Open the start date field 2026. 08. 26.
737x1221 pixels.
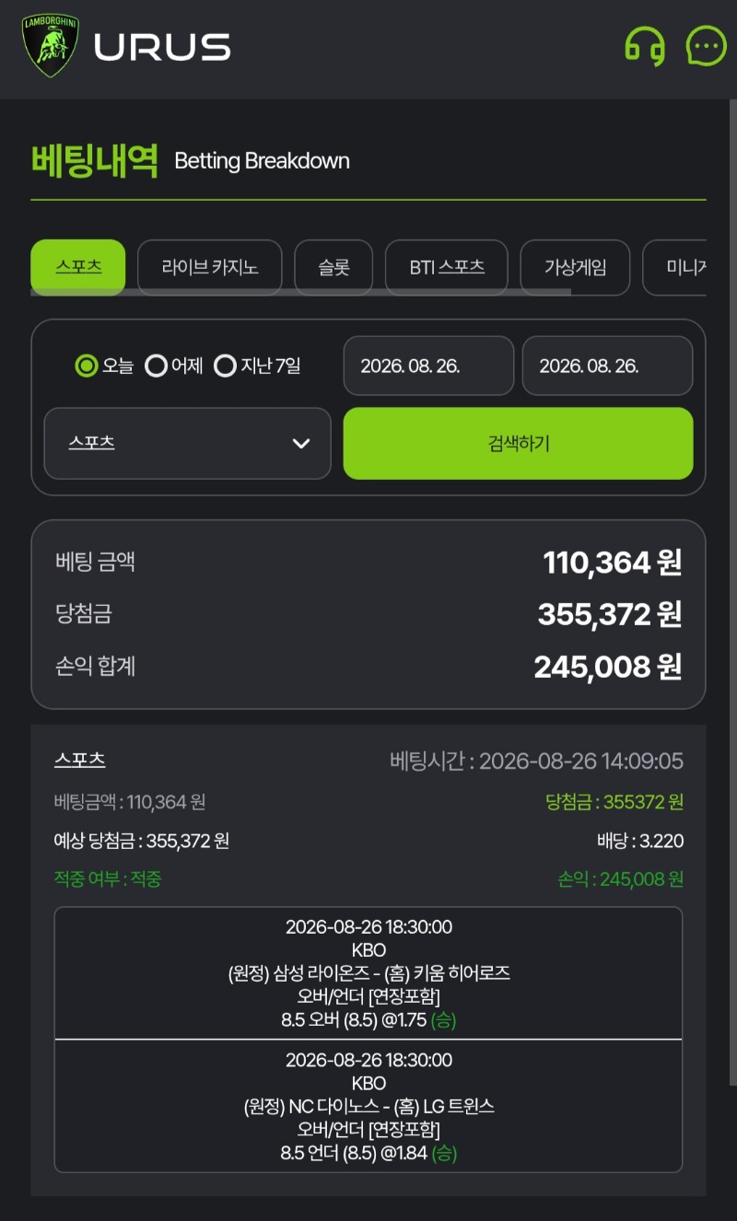point(428,366)
